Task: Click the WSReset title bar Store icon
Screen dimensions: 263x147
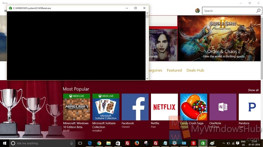Action: (10, 8)
